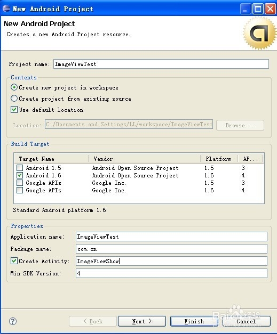Image resolution: width=277 pixels, height=334 pixels.
Task: Click the Next button
Action: [142, 321]
